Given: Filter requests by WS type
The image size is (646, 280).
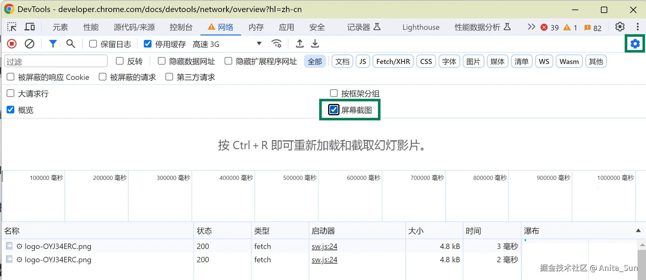Looking at the screenshot, I should pyautogui.click(x=544, y=61).
